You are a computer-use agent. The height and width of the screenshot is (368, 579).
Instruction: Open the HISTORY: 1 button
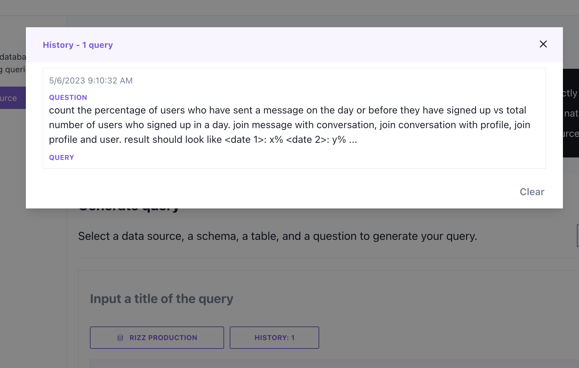coord(274,338)
